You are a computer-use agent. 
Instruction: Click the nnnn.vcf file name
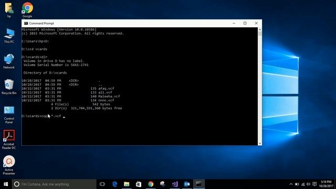(106, 100)
